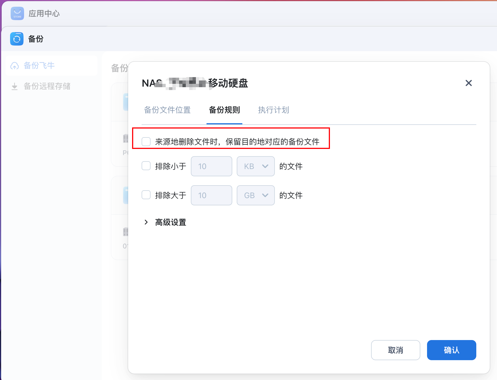Open the KB unit dropdown
This screenshot has width=497, height=380.
click(256, 166)
